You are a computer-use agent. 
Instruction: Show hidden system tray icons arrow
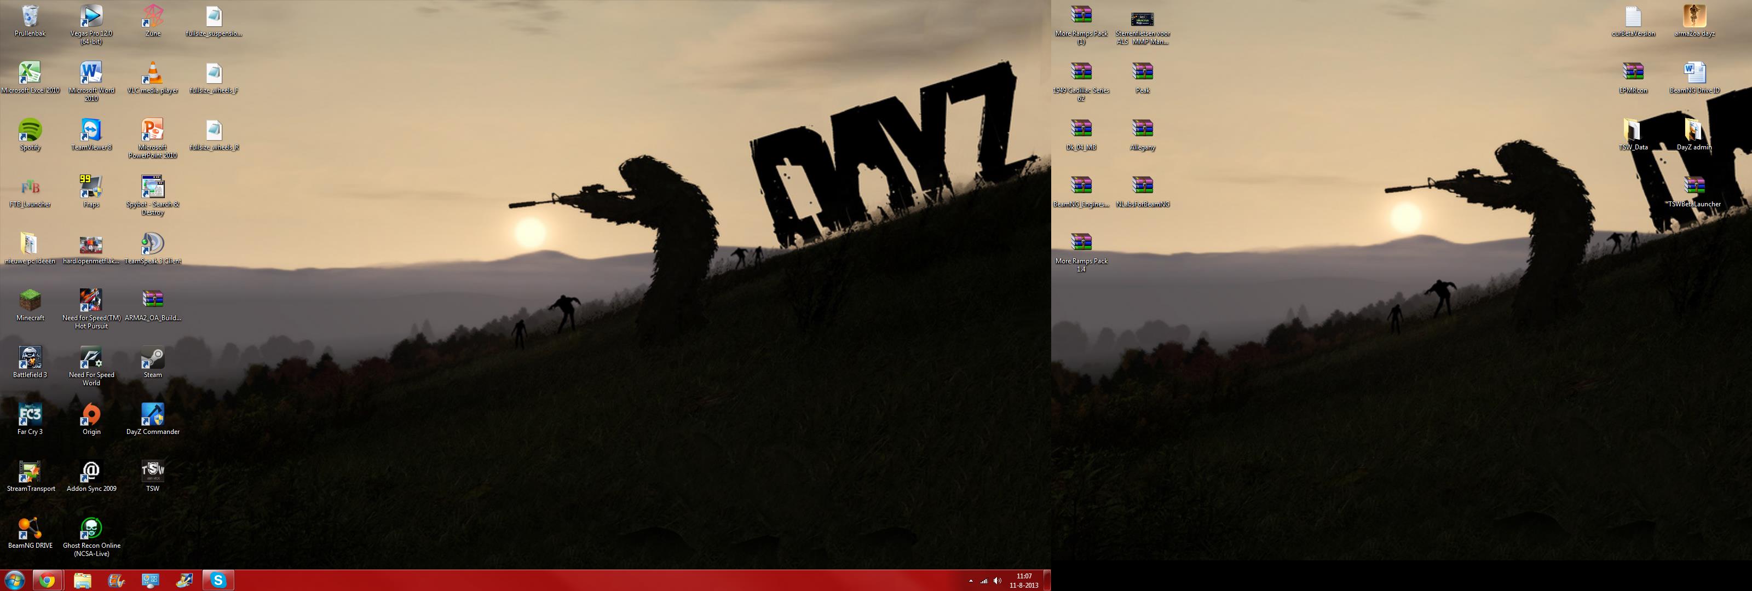click(971, 581)
